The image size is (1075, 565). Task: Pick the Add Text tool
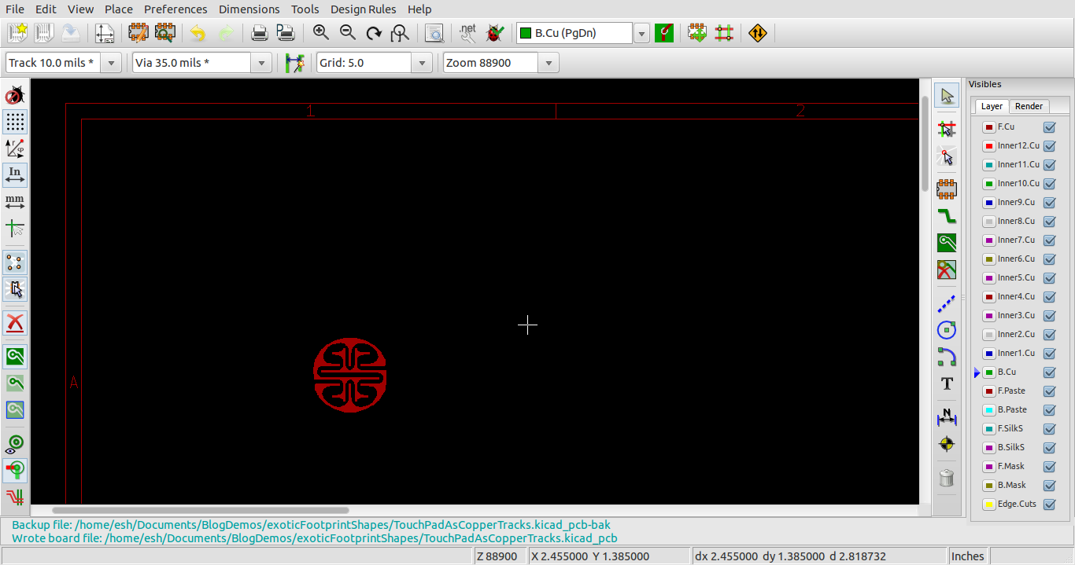pyautogui.click(x=947, y=384)
